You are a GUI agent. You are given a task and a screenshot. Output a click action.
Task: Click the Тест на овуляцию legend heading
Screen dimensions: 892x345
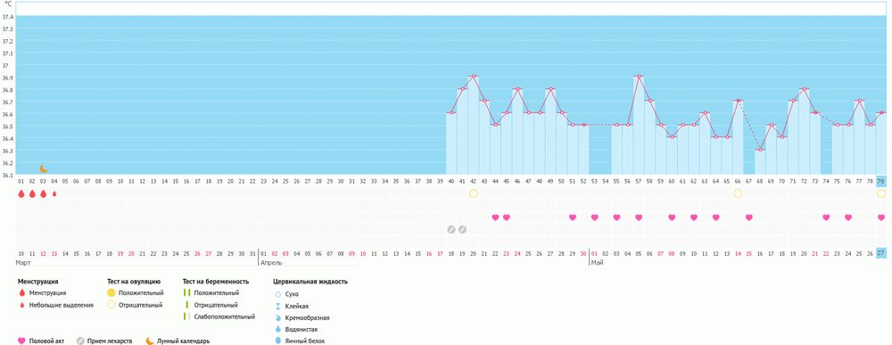point(134,282)
